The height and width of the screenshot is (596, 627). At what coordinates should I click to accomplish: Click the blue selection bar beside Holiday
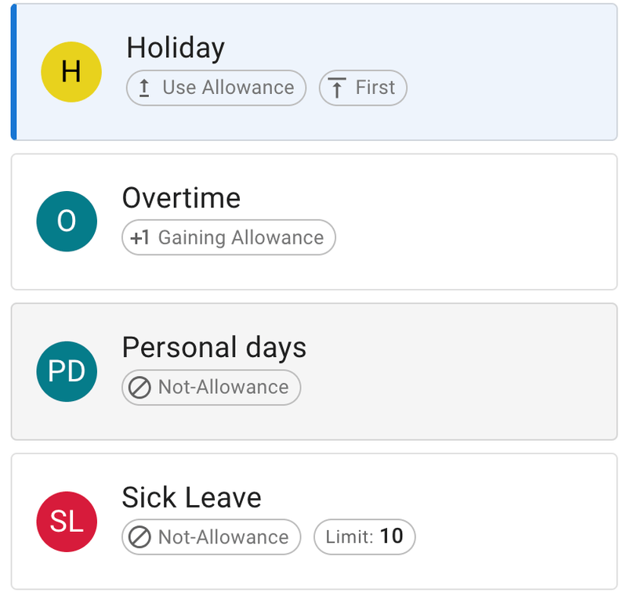pos(13,71)
